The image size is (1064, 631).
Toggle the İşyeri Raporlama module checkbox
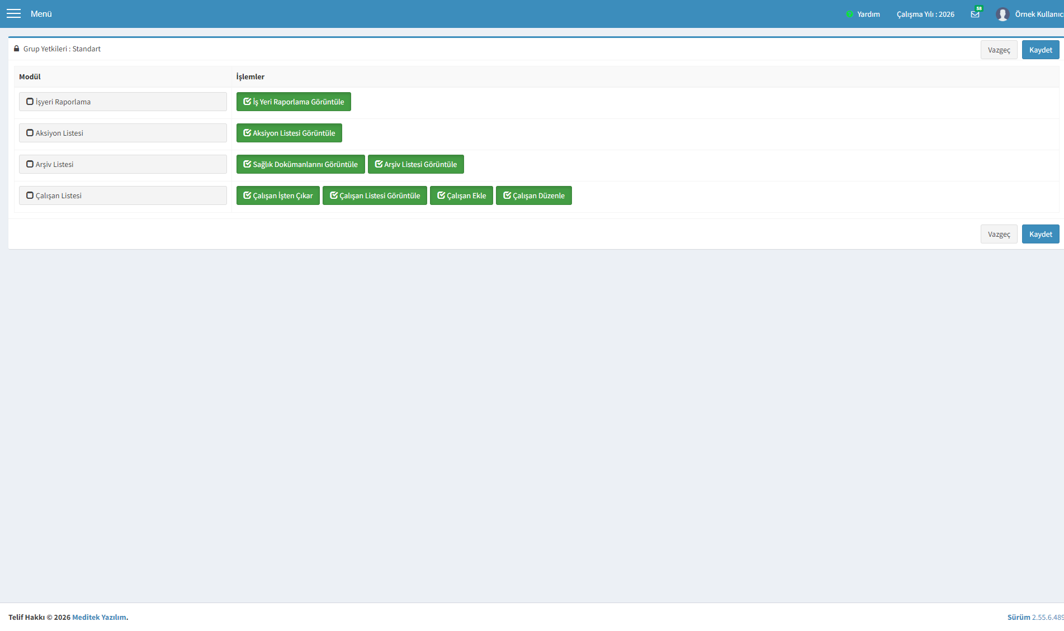(30, 102)
